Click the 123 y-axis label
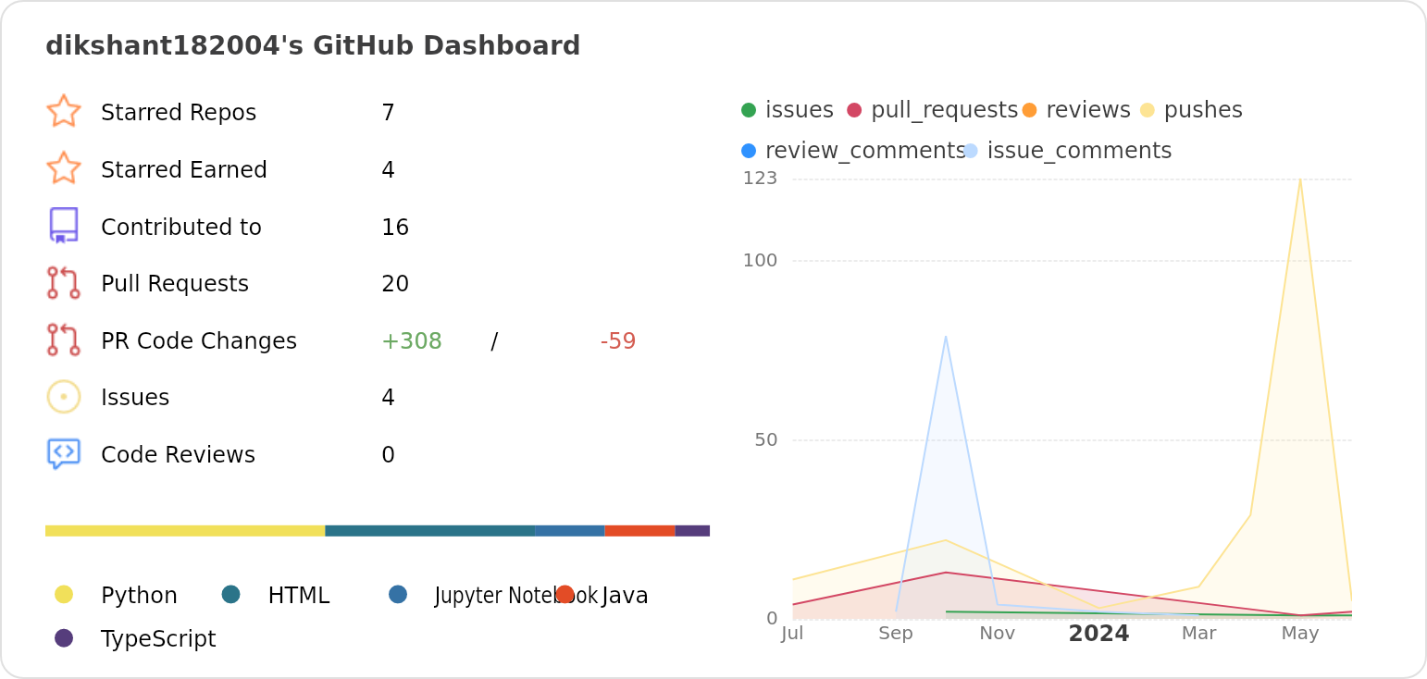The width and height of the screenshot is (1427, 679). (x=760, y=178)
